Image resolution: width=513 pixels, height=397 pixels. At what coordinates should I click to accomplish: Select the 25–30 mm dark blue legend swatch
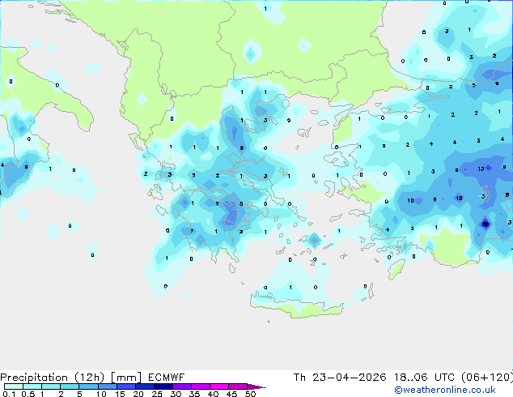(x=163, y=386)
